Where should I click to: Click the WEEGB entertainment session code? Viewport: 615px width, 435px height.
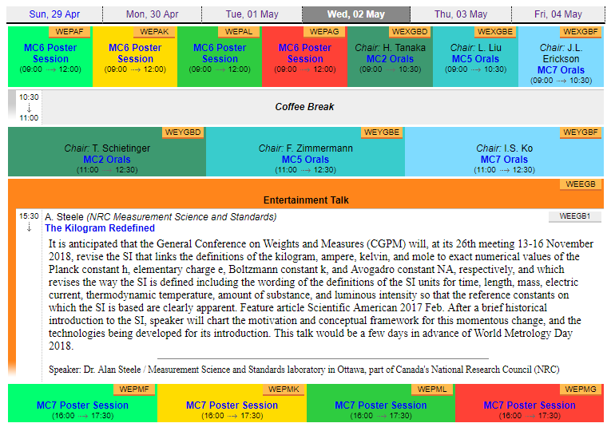pyautogui.click(x=581, y=184)
